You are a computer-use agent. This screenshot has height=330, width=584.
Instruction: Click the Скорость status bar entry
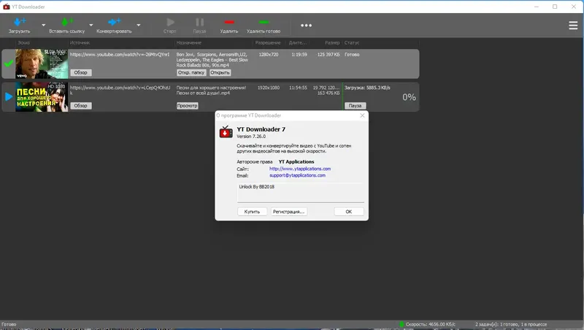click(x=430, y=324)
